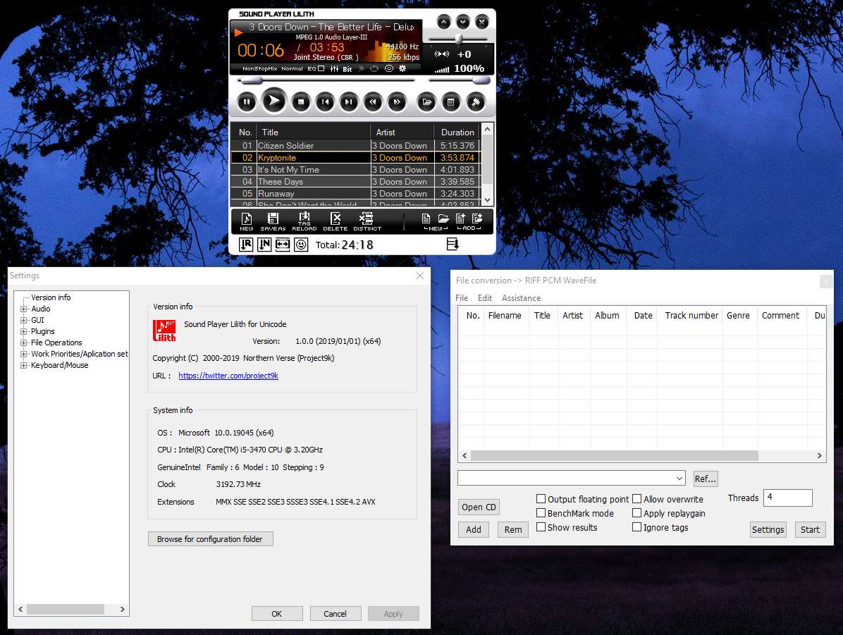Image resolution: width=843 pixels, height=635 pixels.
Task: Click Cancel in the Settings window
Action: (x=335, y=613)
